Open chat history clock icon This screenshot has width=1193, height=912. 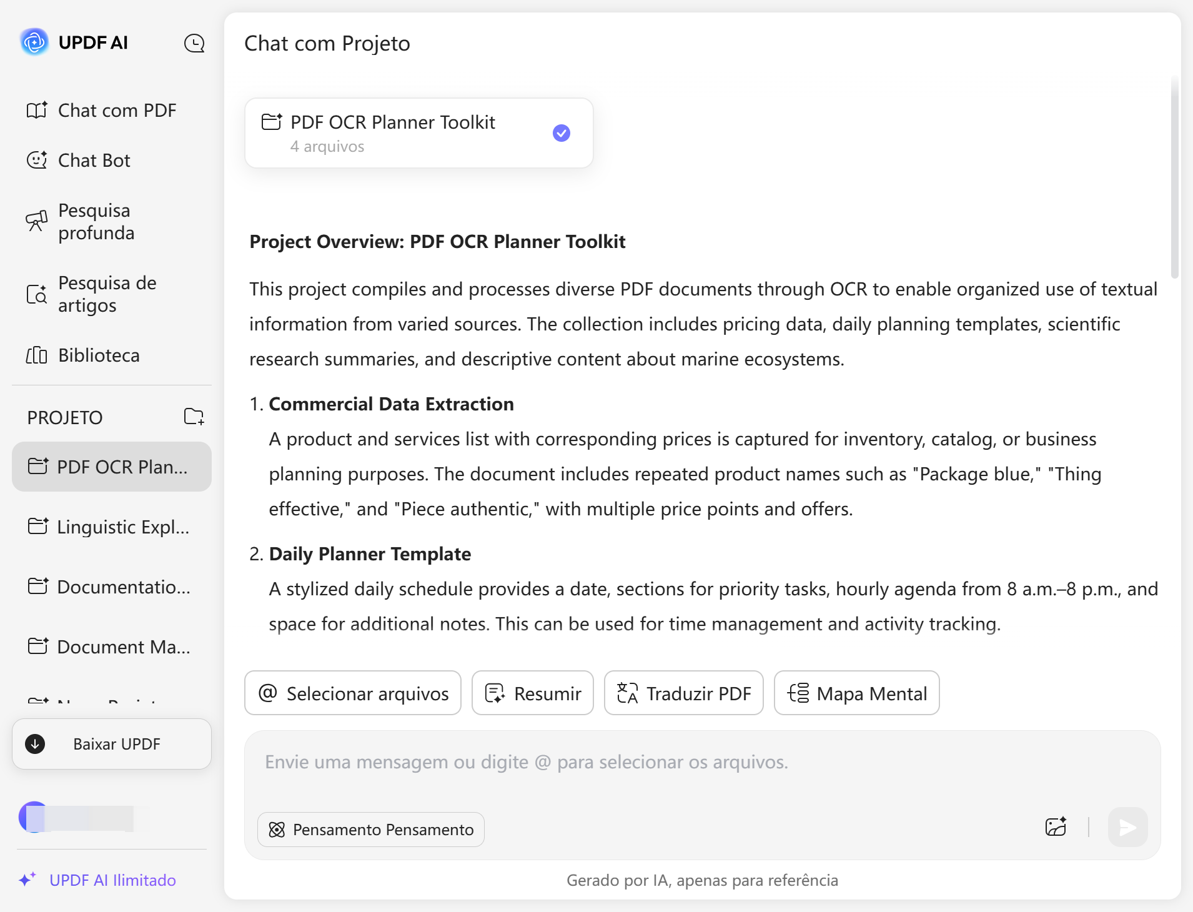pyautogui.click(x=194, y=43)
